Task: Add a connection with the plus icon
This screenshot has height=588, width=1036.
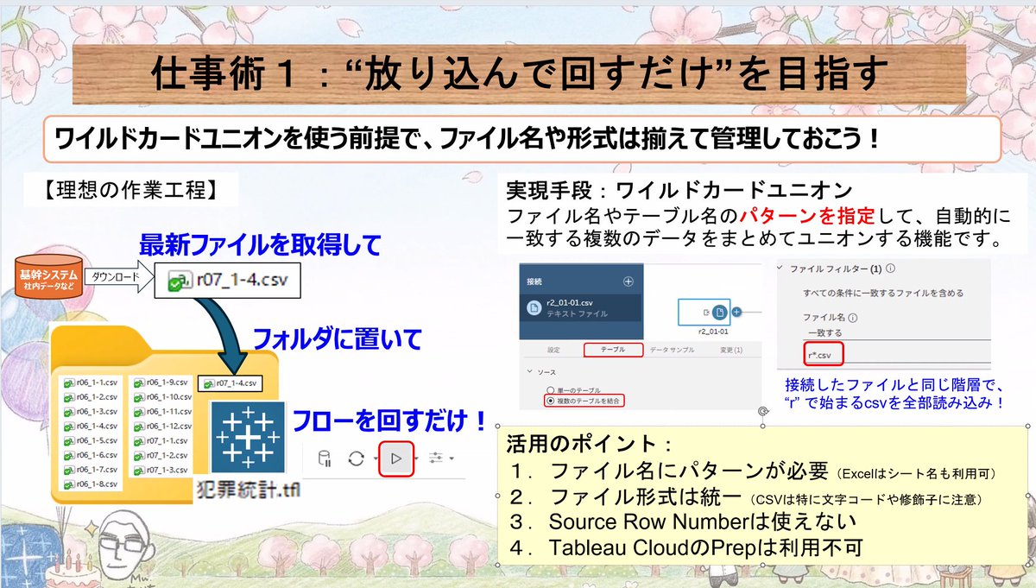Action: click(x=629, y=281)
